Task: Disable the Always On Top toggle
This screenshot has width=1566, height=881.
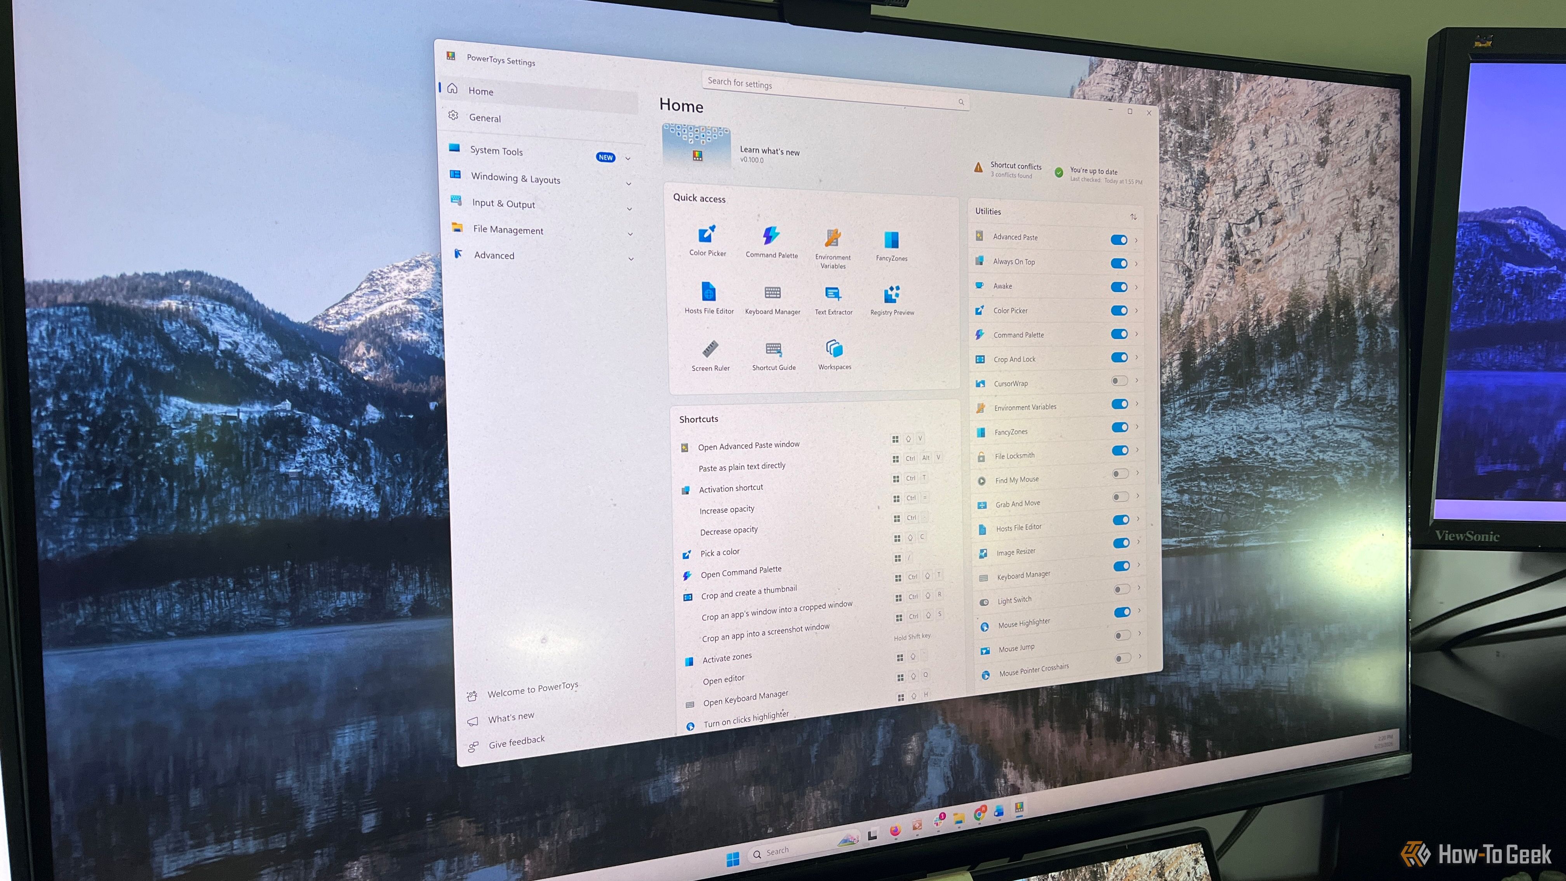Action: (1119, 263)
